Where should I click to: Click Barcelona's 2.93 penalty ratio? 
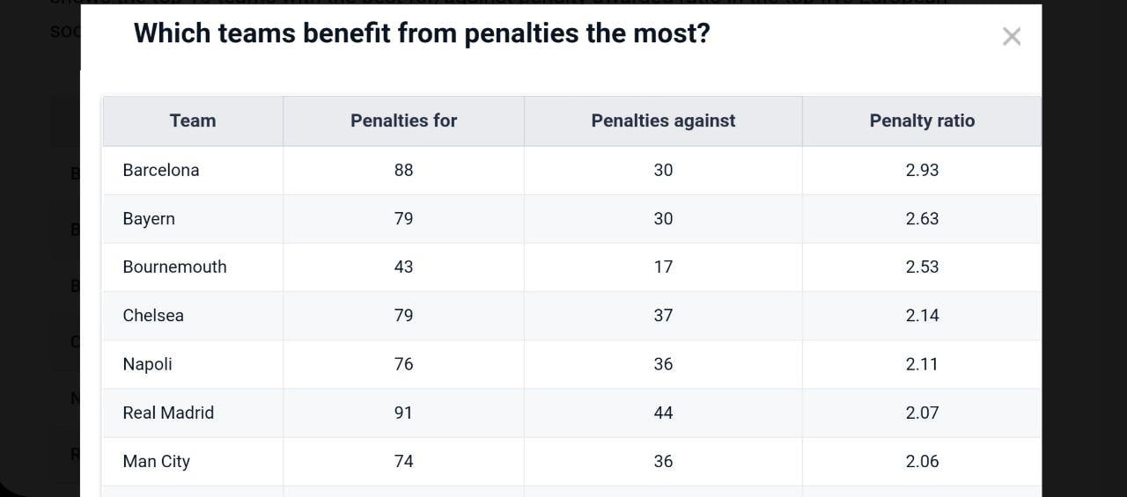[922, 171]
